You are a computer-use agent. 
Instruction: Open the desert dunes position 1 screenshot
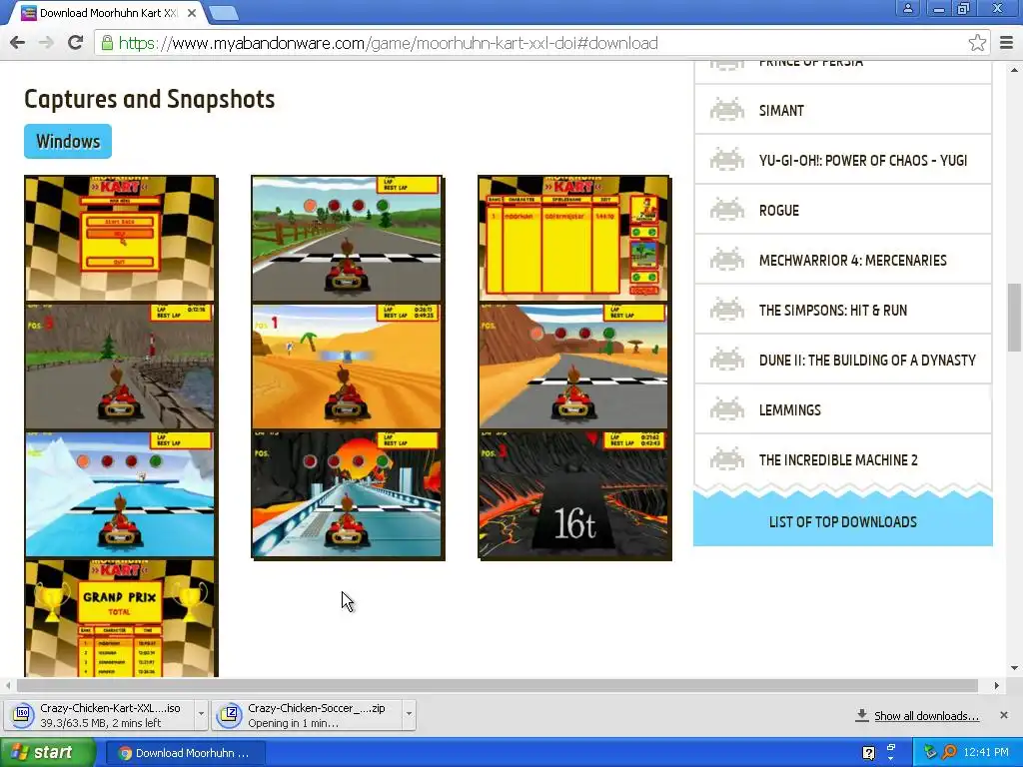(x=347, y=366)
